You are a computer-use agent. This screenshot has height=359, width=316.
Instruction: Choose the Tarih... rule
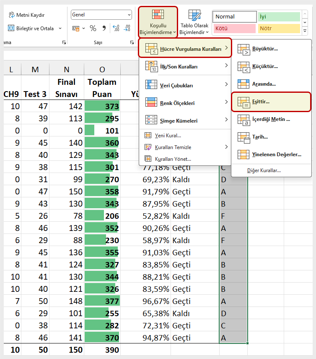click(x=271, y=137)
